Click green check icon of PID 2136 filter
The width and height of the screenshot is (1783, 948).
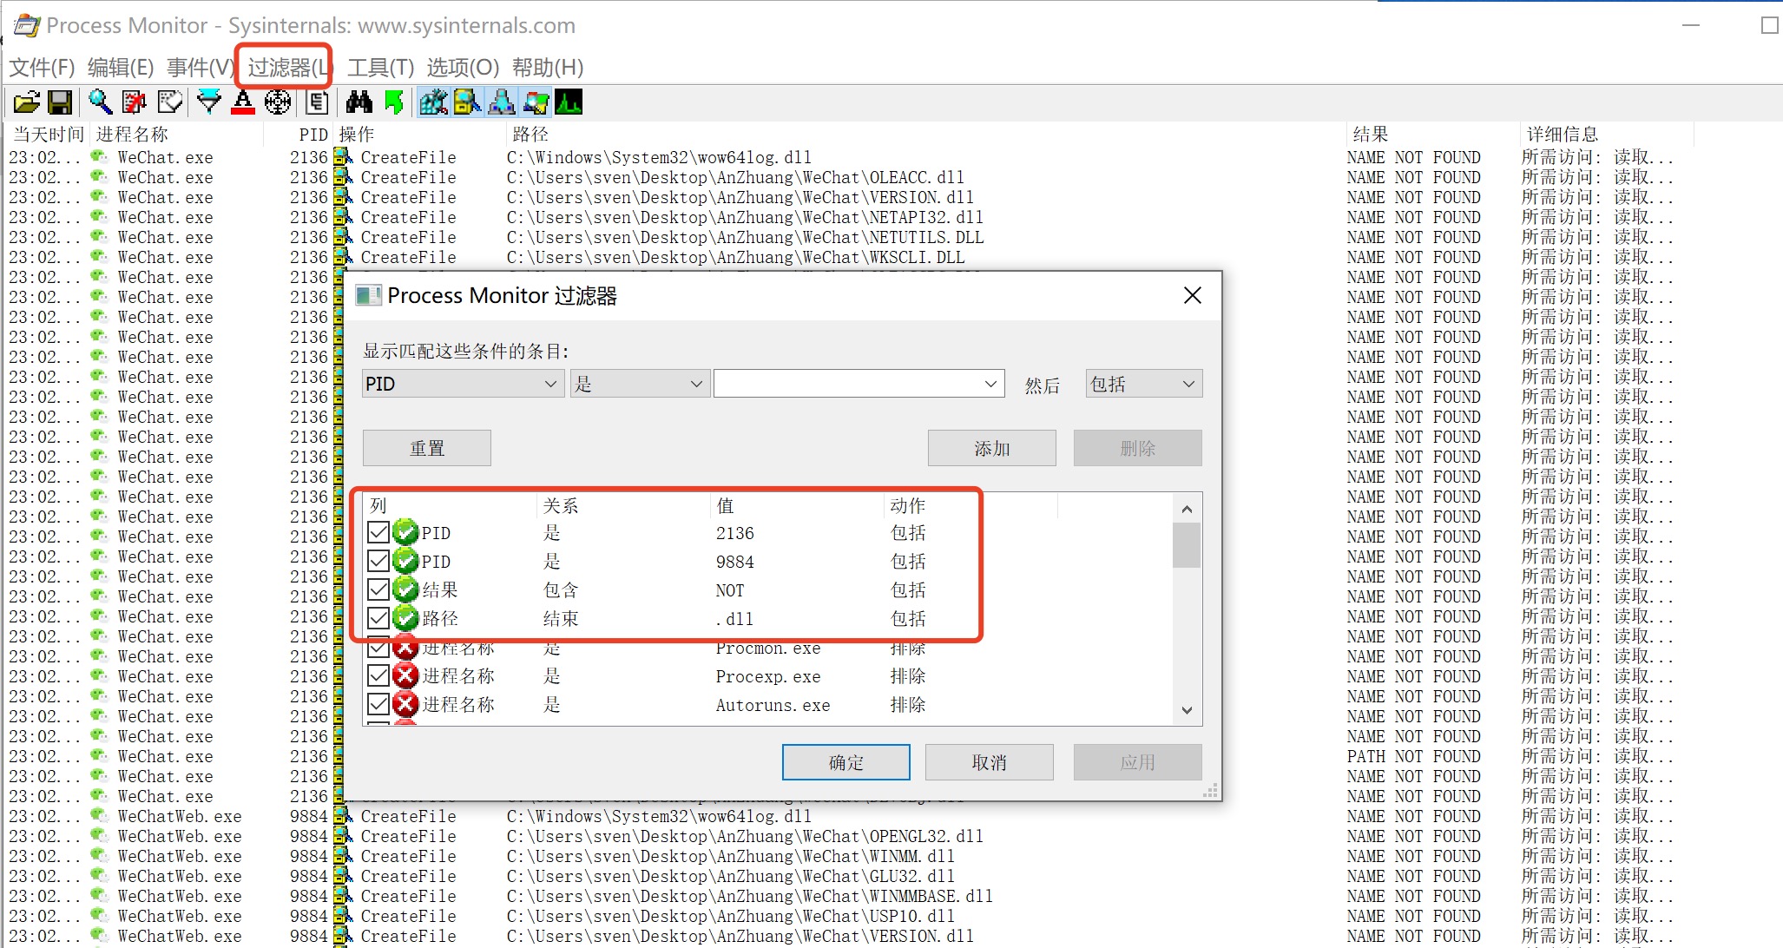pyautogui.click(x=405, y=532)
